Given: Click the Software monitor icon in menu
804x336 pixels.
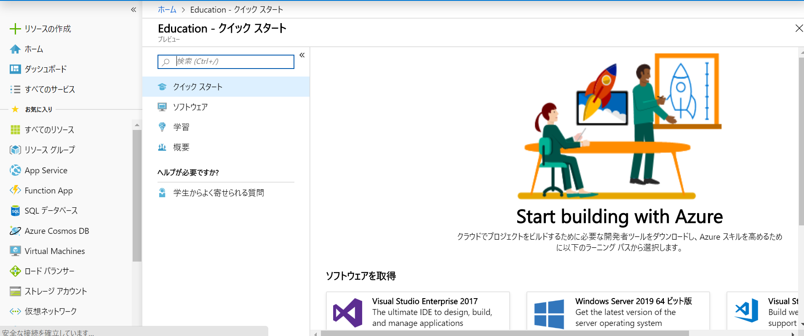Looking at the screenshot, I should click(162, 107).
